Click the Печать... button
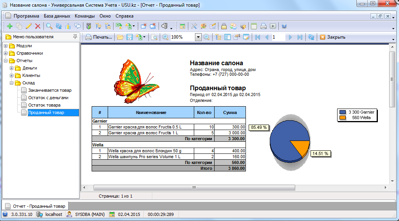Screen dimensions: 399x221 99,37
